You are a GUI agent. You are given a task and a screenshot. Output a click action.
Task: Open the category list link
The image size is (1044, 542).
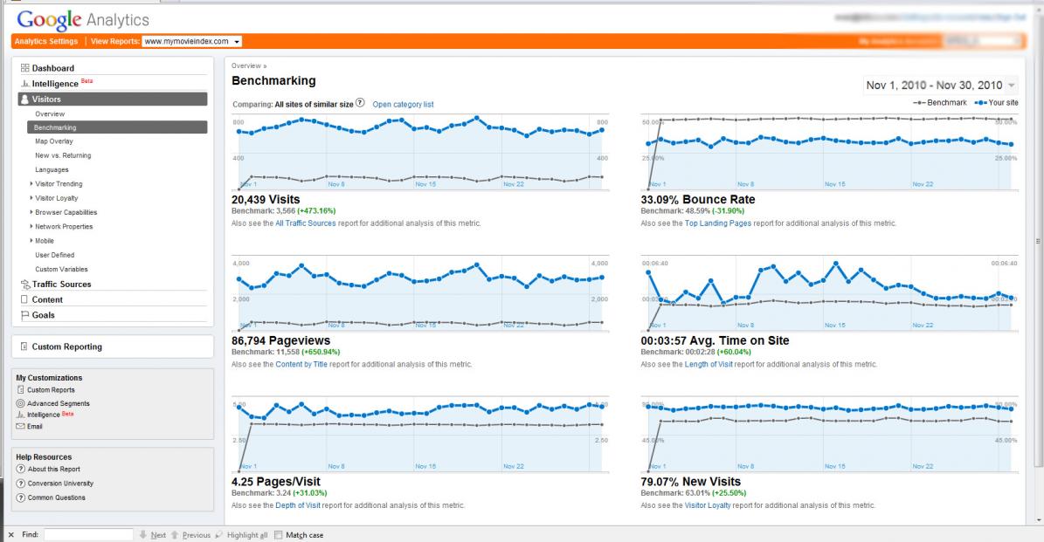pos(403,105)
